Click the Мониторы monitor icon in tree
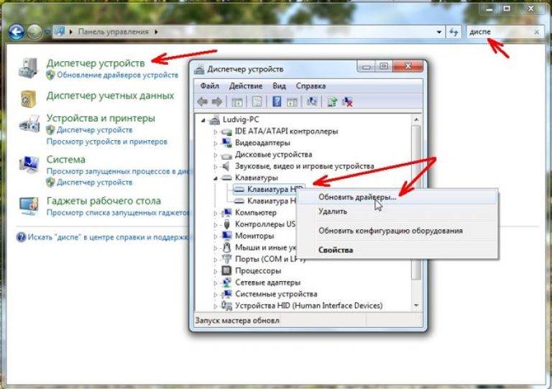 tap(226, 236)
